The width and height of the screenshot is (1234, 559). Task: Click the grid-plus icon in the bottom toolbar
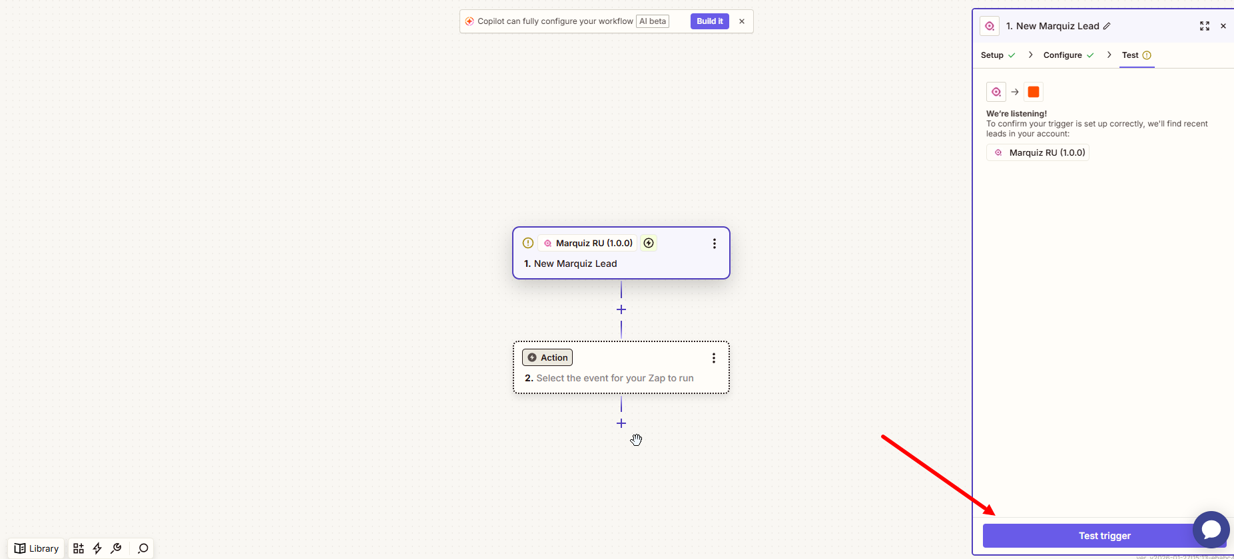pos(79,548)
